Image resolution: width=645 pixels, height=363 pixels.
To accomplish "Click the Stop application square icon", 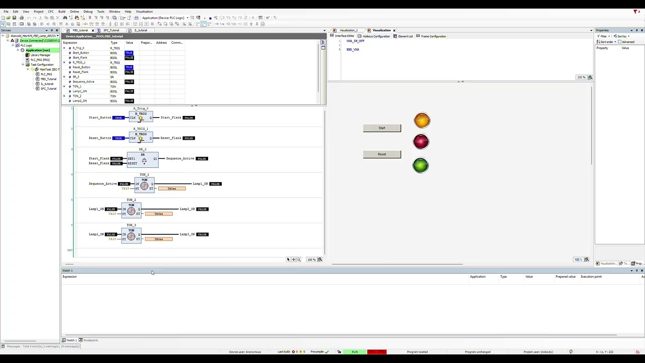I will pos(210,18).
